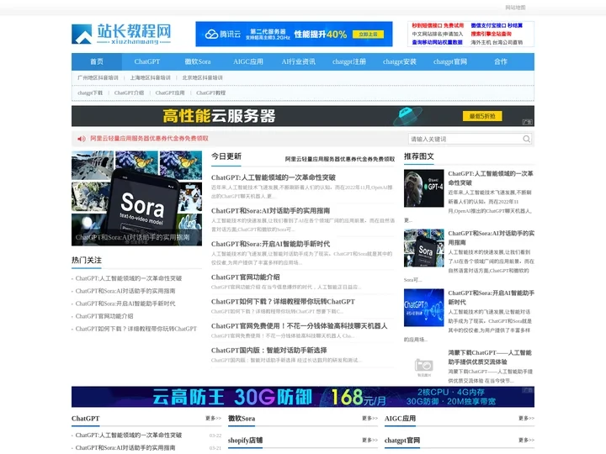Viewport: 606px width, 454px height.
Task: Click the ChatGPT应用 sub-navigation link
Action: 170,92
